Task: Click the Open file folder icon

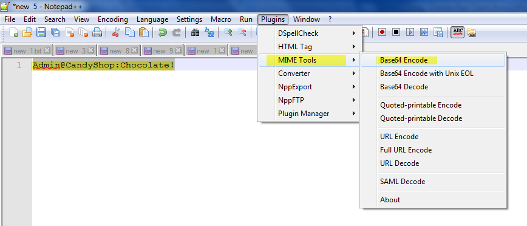Action: pyautogui.click(x=27, y=33)
